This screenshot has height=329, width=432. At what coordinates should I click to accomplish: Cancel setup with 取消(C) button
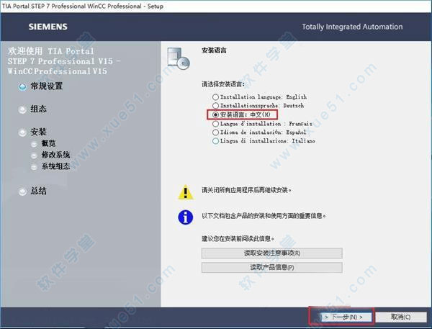click(x=401, y=317)
